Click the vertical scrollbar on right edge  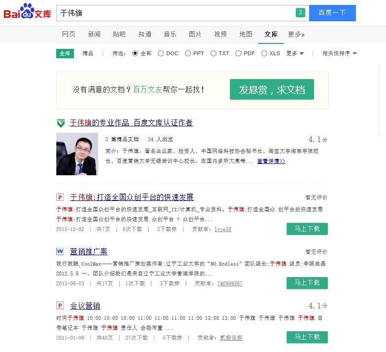(380, 100)
